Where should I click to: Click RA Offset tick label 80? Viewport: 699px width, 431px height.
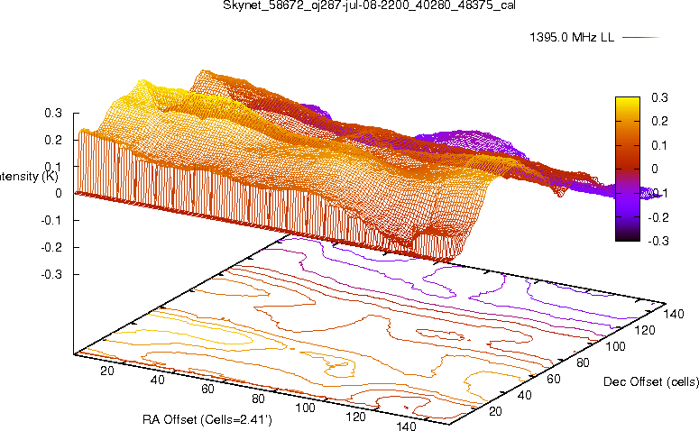(x=258, y=399)
